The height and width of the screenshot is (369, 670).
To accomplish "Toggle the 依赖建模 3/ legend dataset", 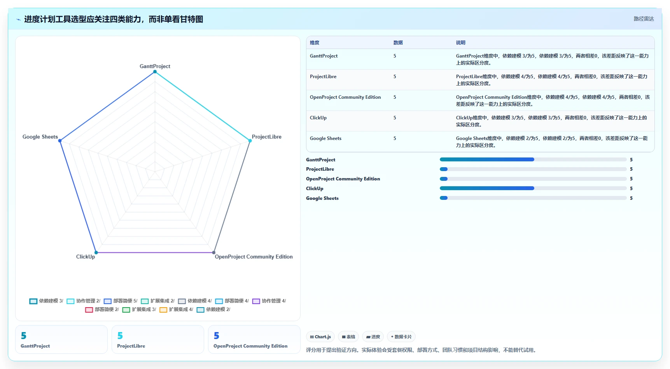I will click(46, 301).
